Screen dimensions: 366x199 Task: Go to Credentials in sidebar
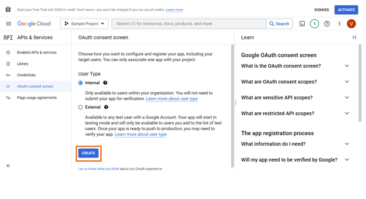point(26,75)
